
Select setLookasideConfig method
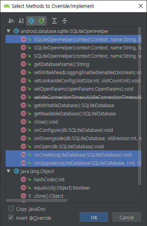tap(73, 80)
